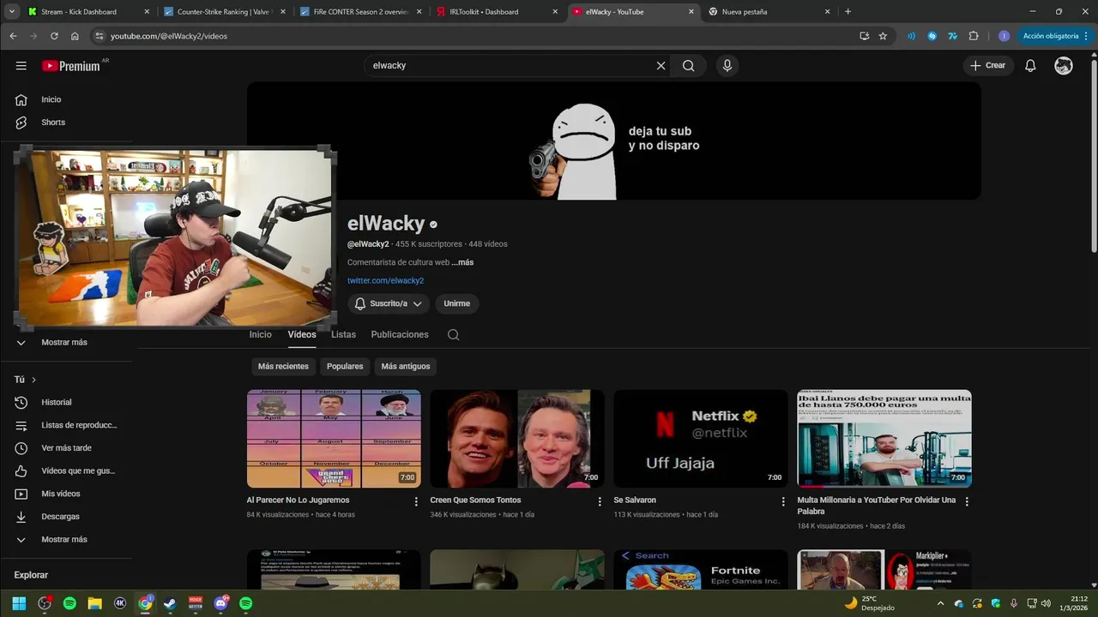
Task: Expand sidebar with upper Mostrar más
Action: pyautogui.click(x=66, y=343)
